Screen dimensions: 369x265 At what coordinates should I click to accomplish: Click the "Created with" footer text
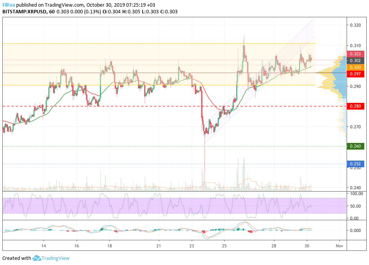17,258
